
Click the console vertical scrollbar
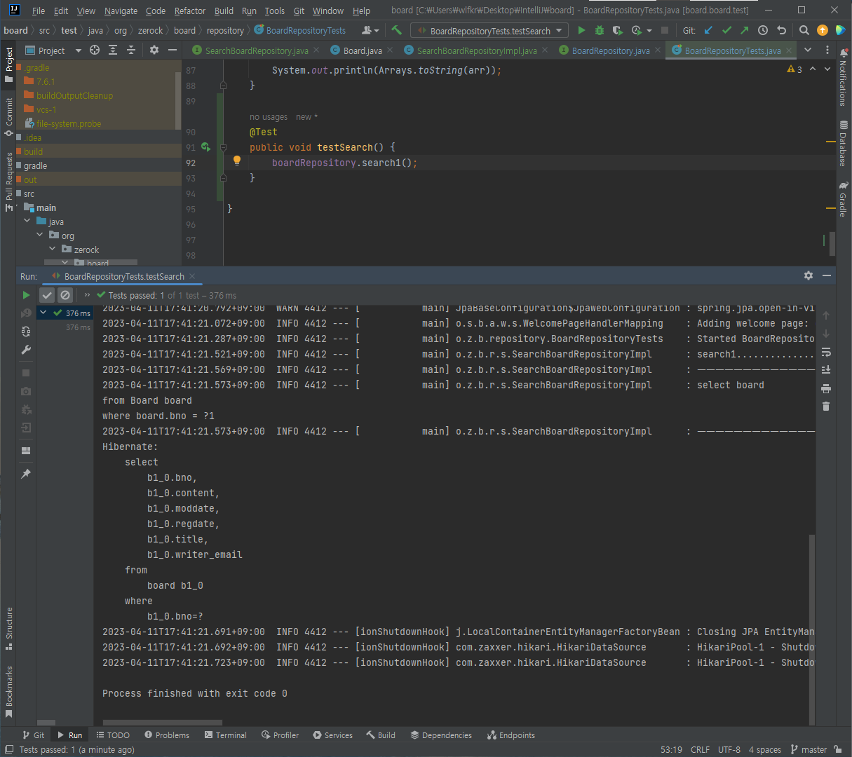point(812,629)
